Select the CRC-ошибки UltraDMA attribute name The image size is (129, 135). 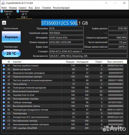point(25,128)
